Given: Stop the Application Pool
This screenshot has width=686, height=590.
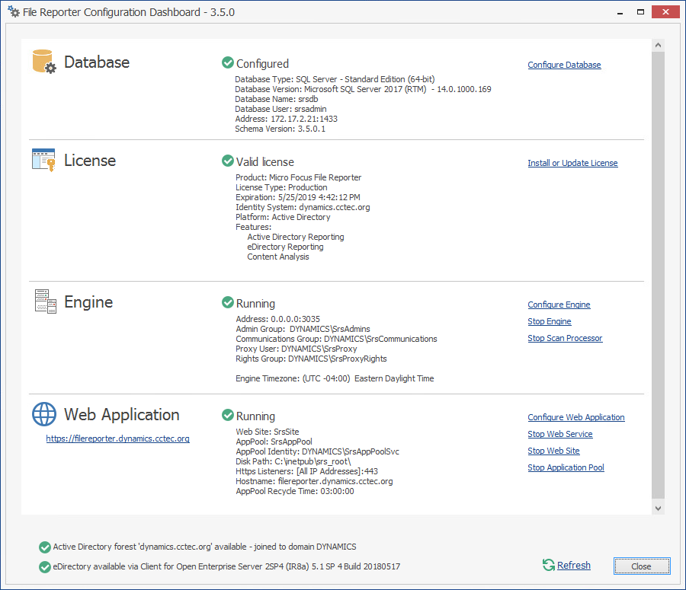Looking at the screenshot, I should (x=566, y=467).
